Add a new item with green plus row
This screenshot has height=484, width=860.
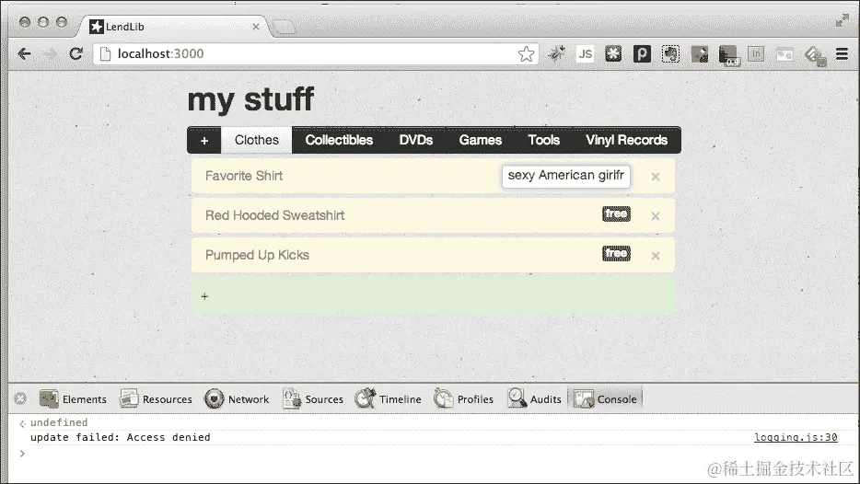click(433, 296)
